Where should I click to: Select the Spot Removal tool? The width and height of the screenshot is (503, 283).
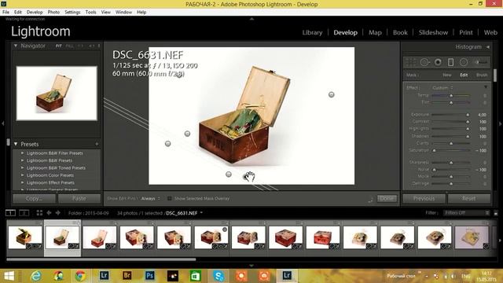tap(424, 62)
